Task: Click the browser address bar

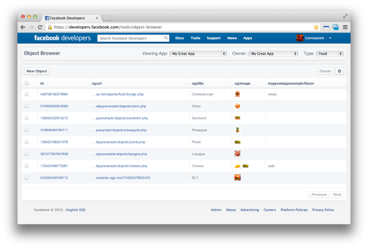Action: click(x=178, y=27)
